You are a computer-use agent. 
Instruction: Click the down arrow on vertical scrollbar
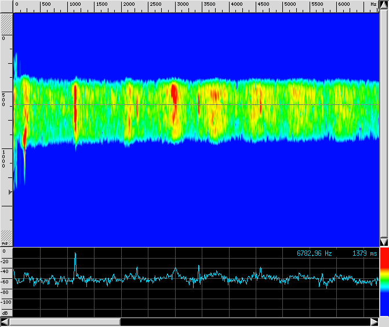point(383,242)
